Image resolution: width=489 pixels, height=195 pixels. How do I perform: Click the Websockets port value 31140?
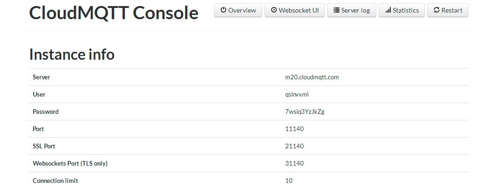tap(294, 164)
